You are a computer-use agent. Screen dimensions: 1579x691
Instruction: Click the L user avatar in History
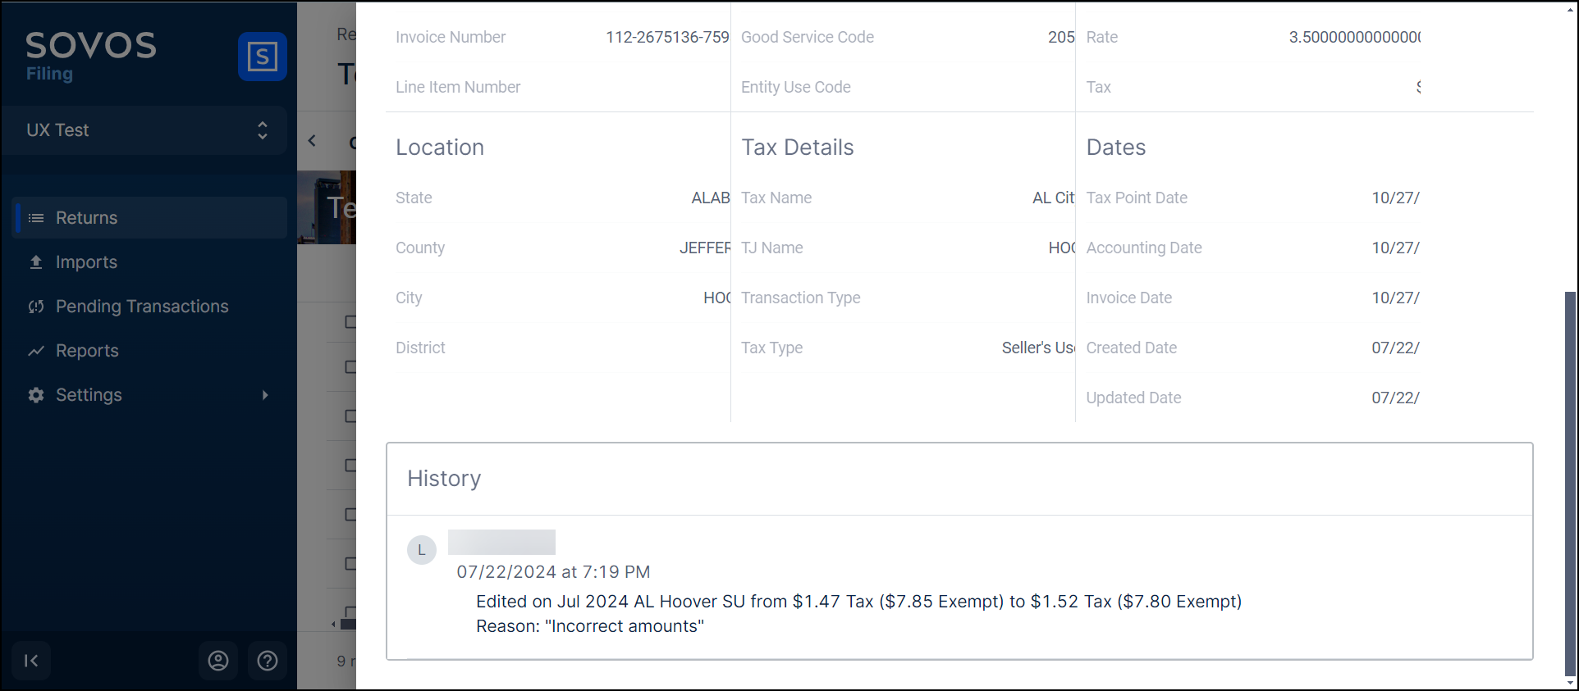[422, 550]
